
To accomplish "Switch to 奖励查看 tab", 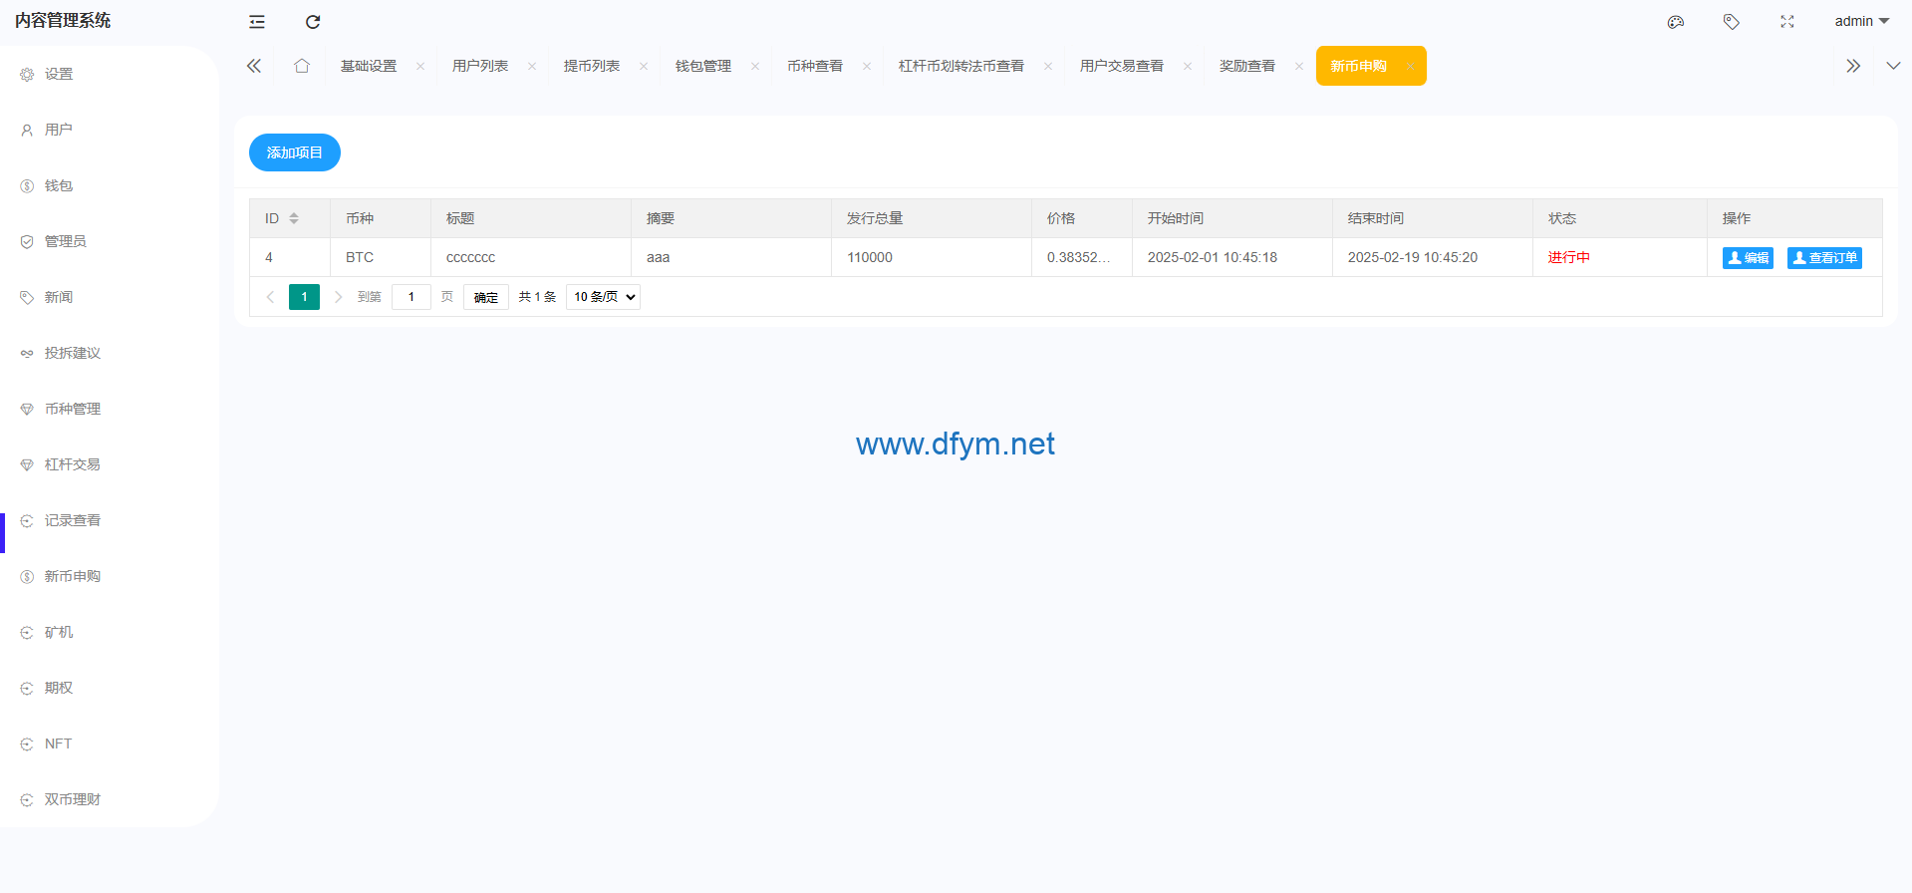I will tap(1247, 66).
